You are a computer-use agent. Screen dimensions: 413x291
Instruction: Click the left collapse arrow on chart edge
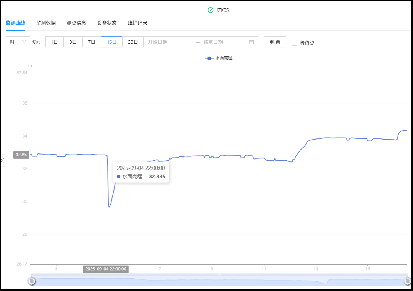pyautogui.click(x=2, y=160)
